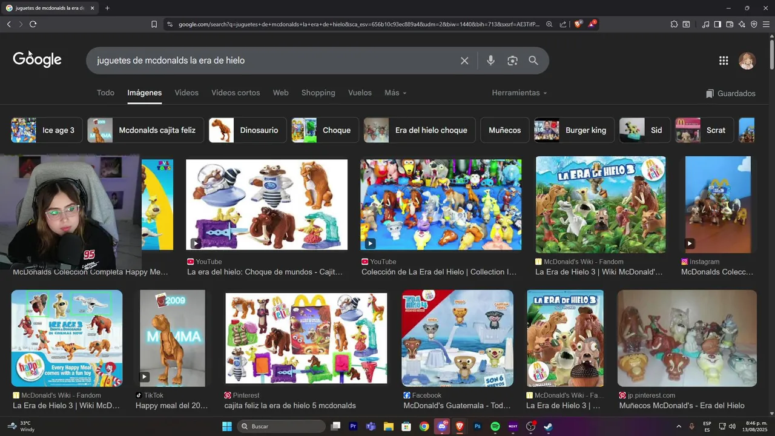Click the Instagram McDonalds Colecc... result link
The height and width of the screenshot is (436, 775).
coord(717,272)
